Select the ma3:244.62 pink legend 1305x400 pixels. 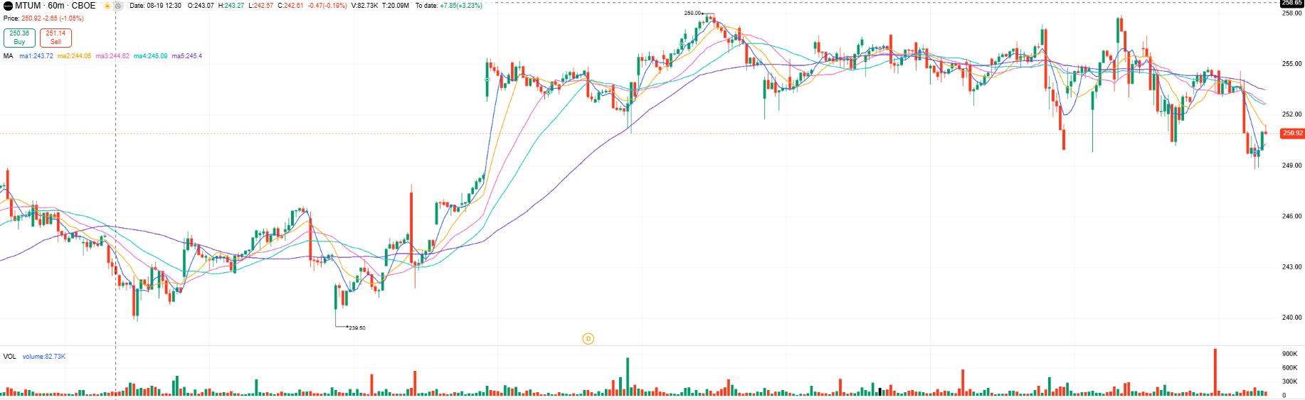(112, 56)
